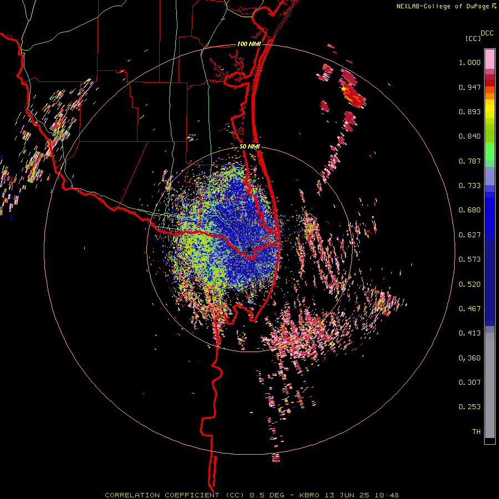Select the 0.893 scale value
Screen dimensions: 499x499
[470, 111]
